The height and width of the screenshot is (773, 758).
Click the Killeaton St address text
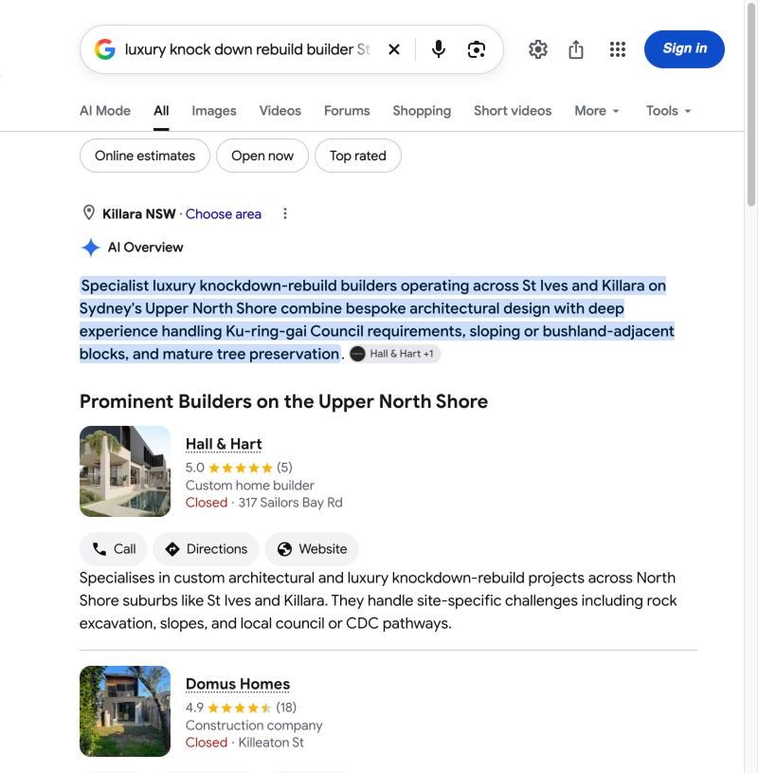(271, 743)
